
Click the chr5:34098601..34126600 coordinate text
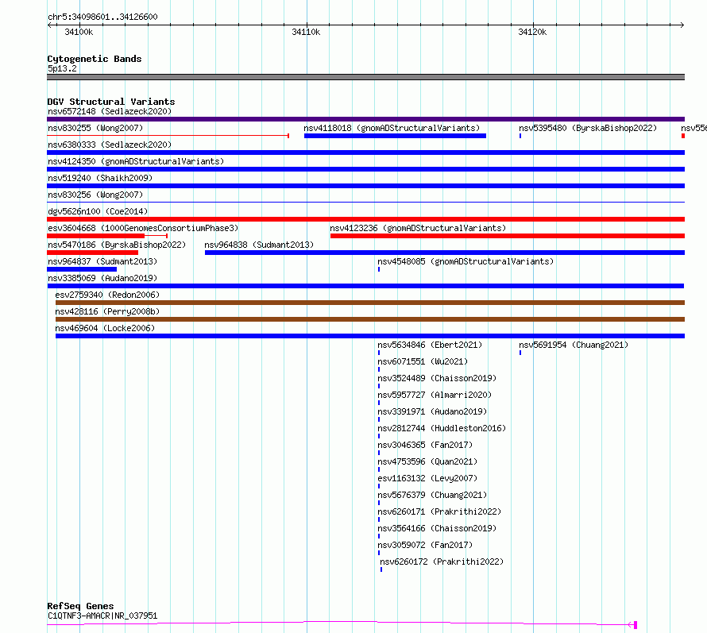pos(102,17)
